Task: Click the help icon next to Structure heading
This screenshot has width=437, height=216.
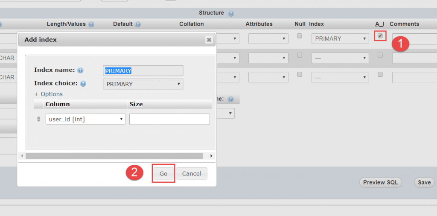Action: [231, 13]
